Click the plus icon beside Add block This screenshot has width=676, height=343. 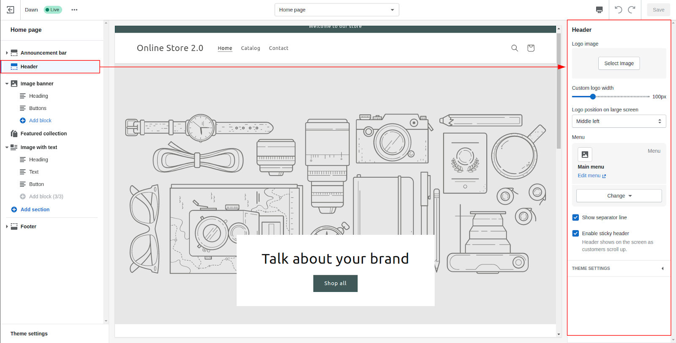23,121
